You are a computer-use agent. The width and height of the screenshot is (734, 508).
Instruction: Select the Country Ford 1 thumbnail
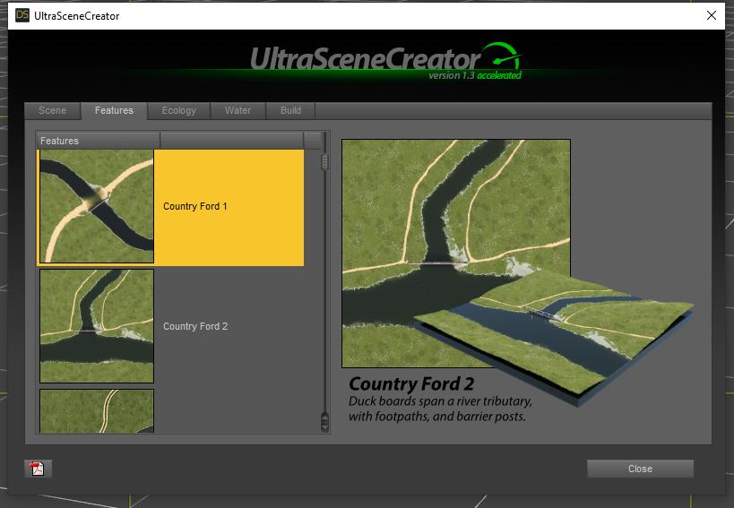(97, 206)
